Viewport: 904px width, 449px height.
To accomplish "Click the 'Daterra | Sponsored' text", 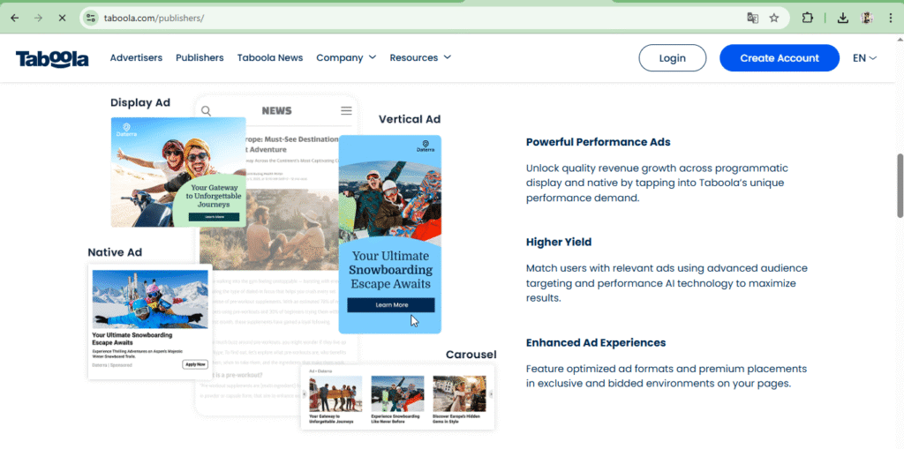I will pyautogui.click(x=112, y=365).
